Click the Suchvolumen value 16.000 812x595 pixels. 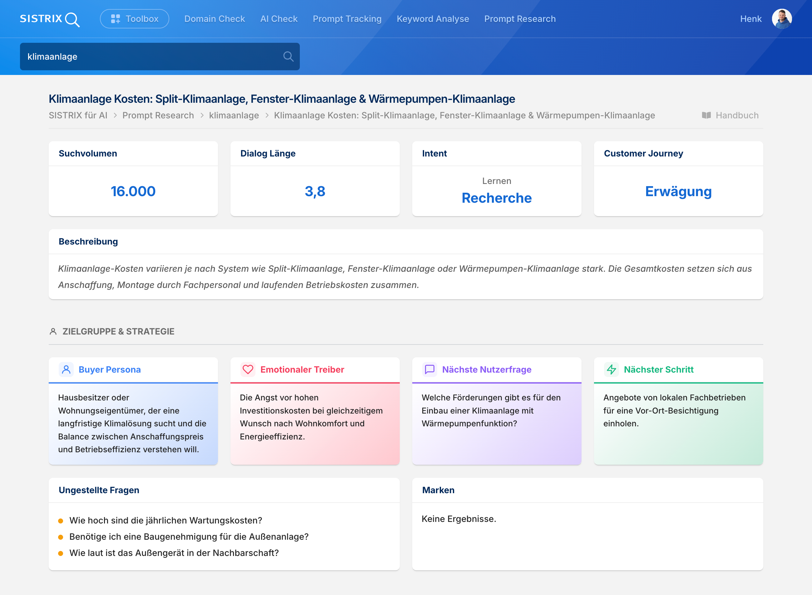133,191
